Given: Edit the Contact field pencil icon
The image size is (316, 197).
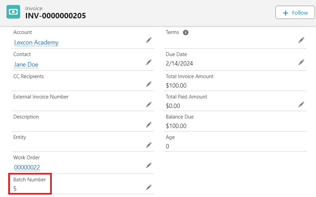Looking at the screenshot, I should click(x=149, y=62).
